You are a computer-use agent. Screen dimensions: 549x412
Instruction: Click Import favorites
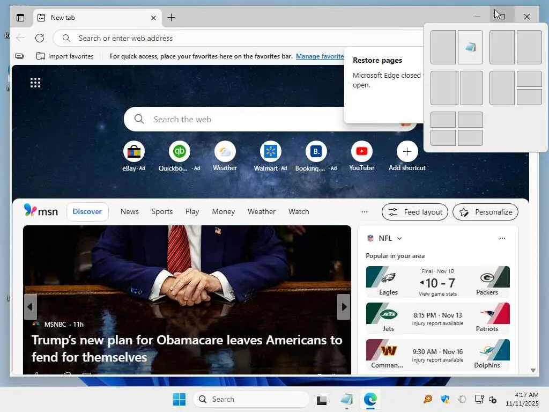tap(65, 56)
